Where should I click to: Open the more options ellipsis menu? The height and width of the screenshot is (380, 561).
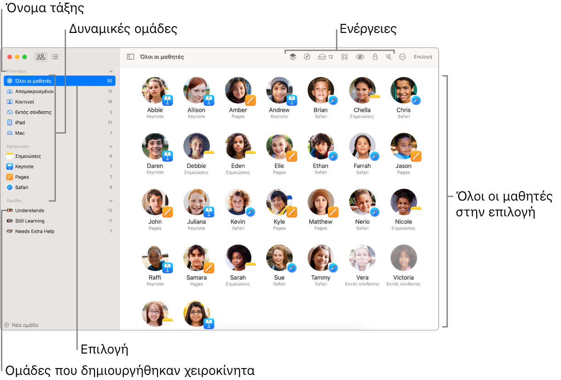click(402, 57)
